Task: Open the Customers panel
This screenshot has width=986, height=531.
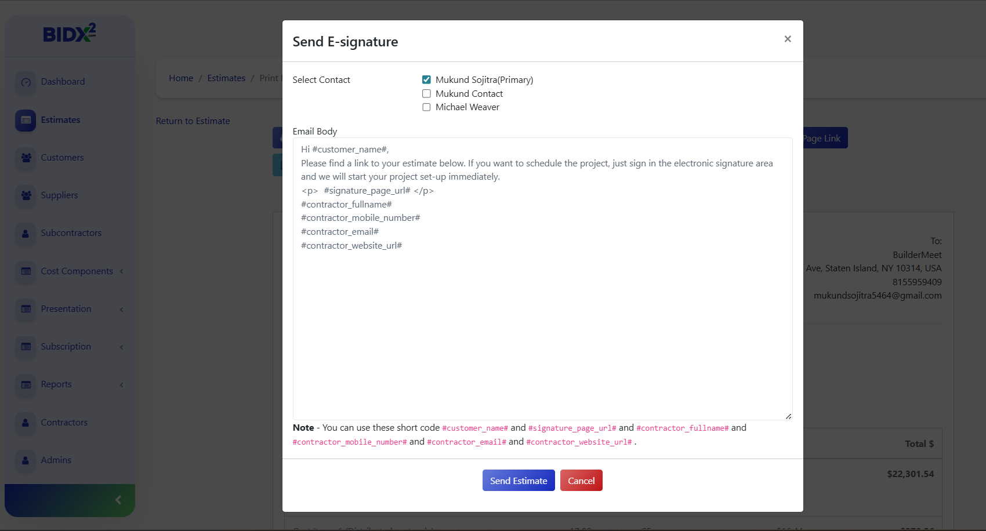Action: click(61, 157)
